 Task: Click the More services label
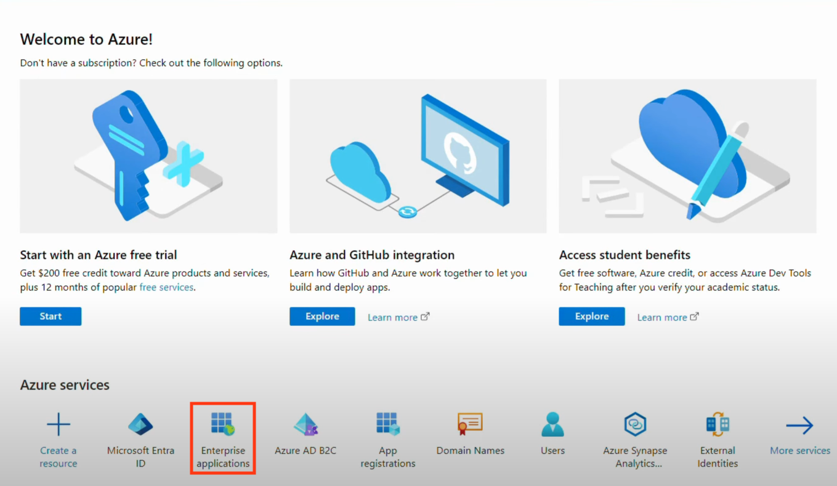pyautogui.click(x=800, y=450)
